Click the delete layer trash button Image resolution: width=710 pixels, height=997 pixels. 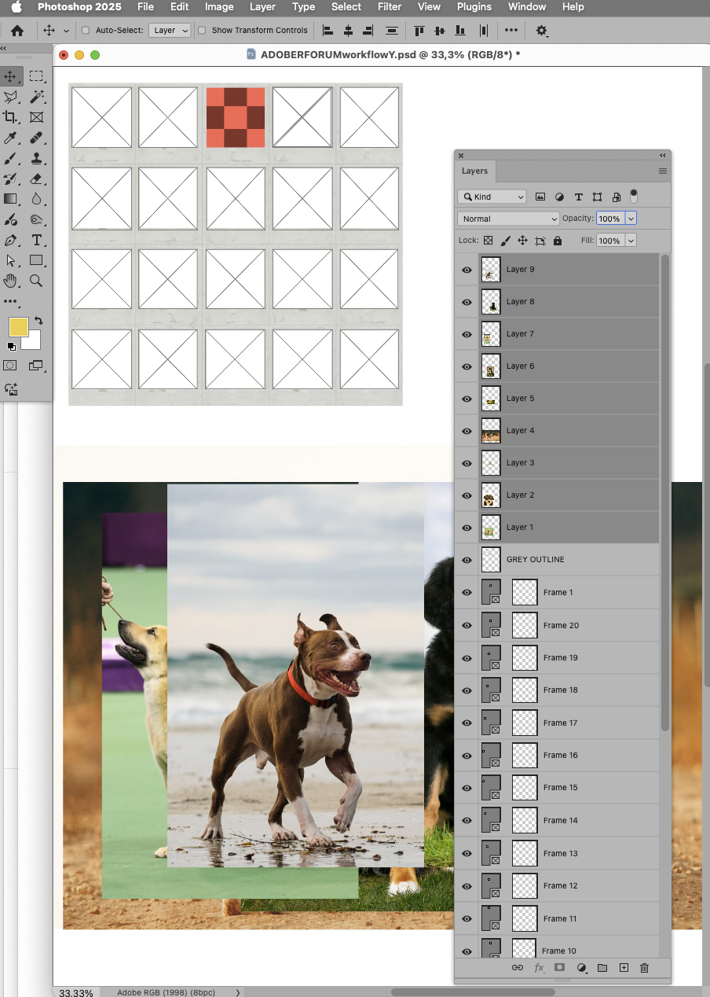644,968
